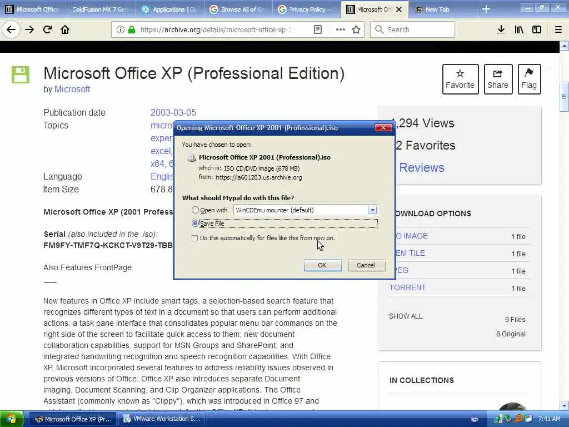The height and width of the screenshot is (427, 569).
Task: Switch to first Microsoft Office tab
Action: pos(34,9)
